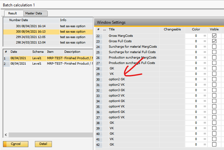Click right arrow of horizontal scrollbar

pyautogui.click(x=91, y=135)
